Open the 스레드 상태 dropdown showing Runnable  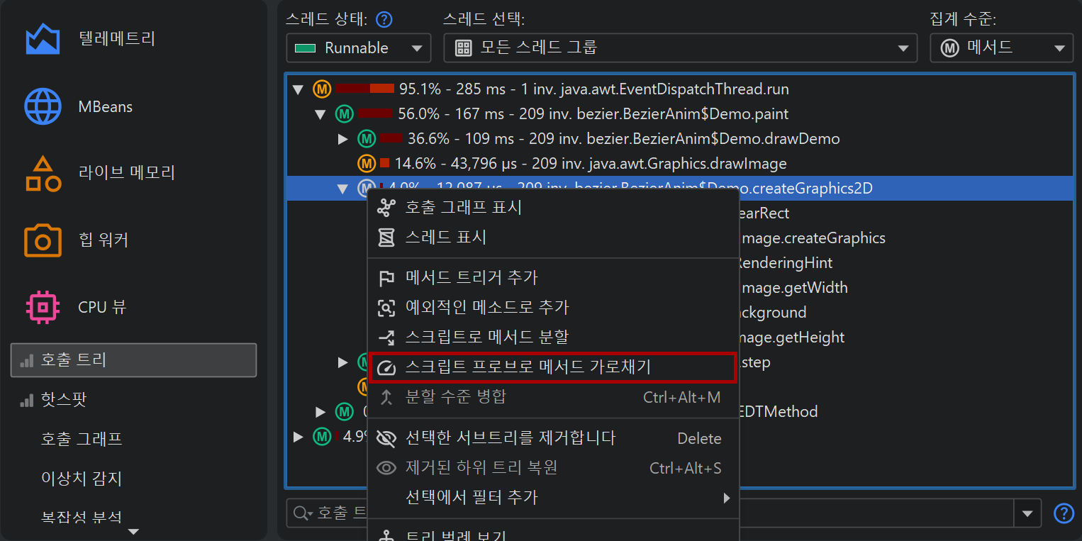[x=359, y=48]
